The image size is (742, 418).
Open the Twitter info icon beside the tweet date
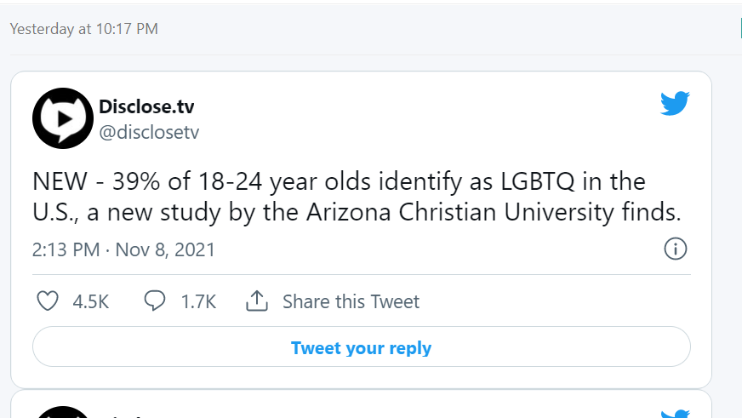(x=675, y=249)
